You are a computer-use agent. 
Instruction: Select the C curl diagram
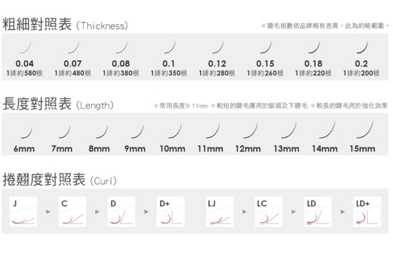72,211
